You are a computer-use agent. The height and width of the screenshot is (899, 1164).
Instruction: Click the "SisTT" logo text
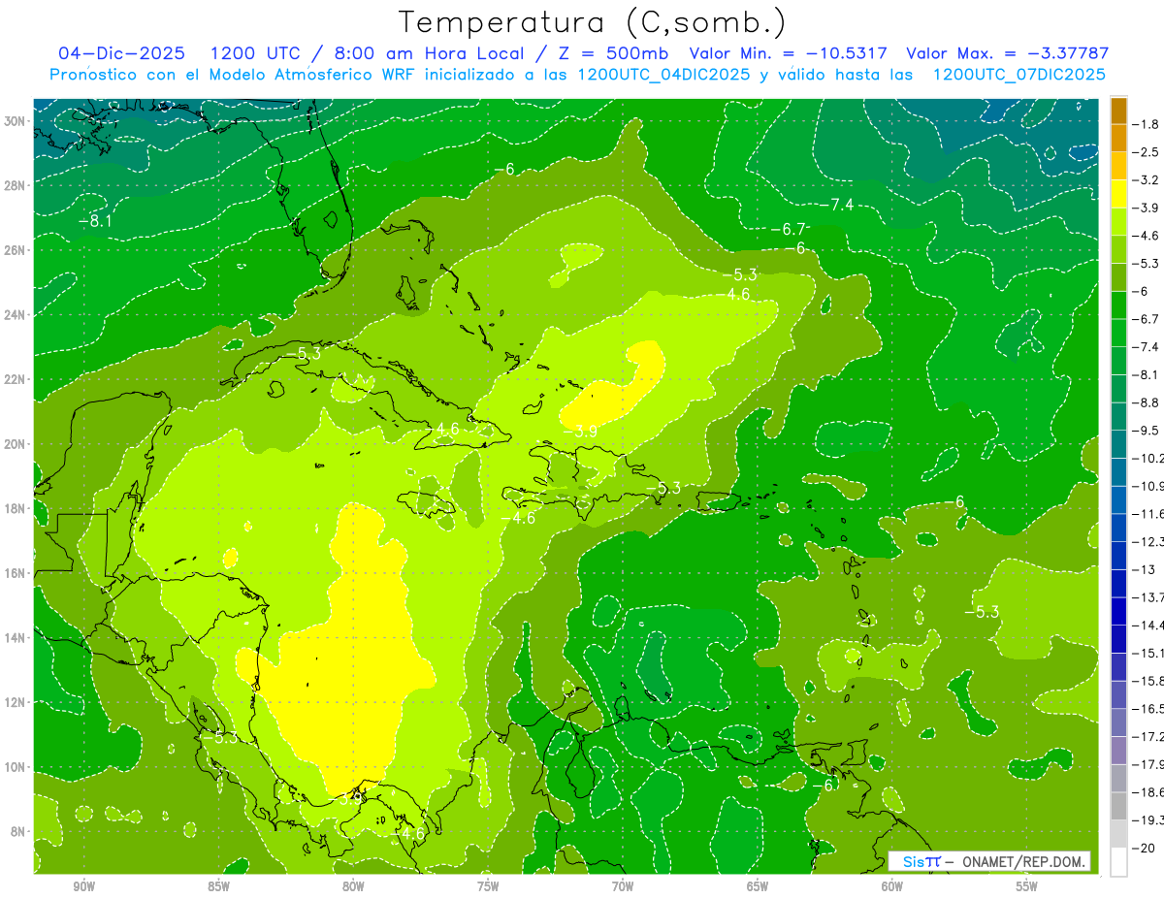click(921, 861)
